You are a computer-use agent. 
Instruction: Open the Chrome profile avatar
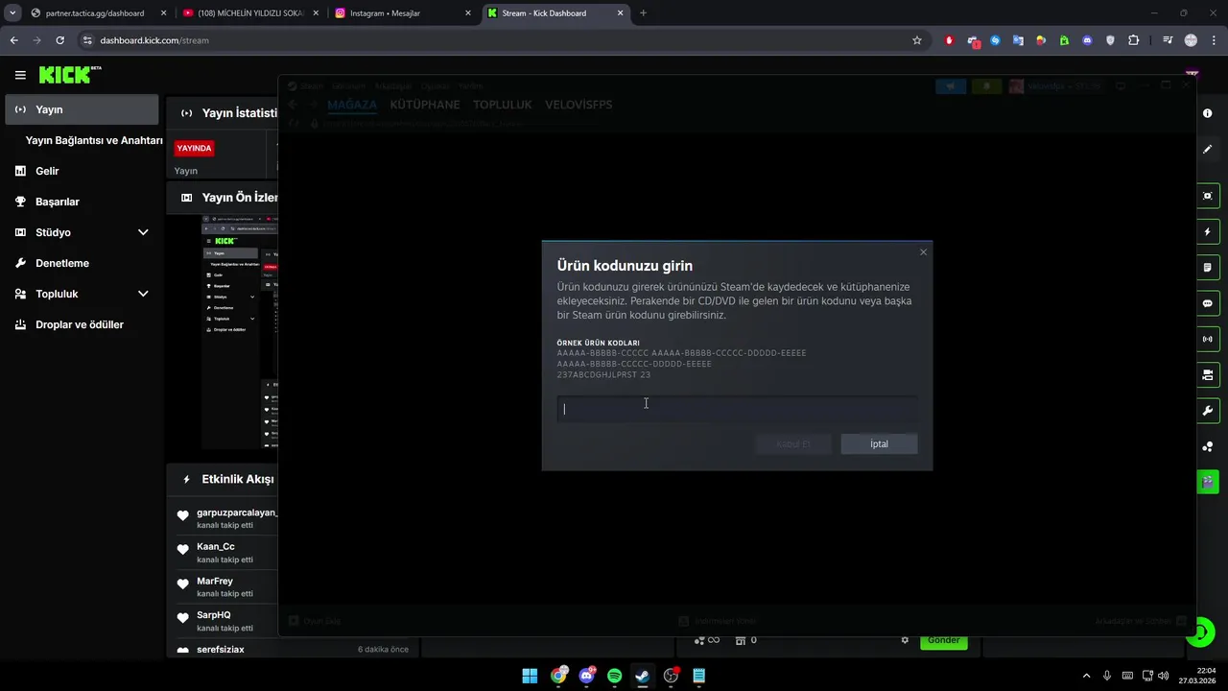[x=1191, y=40]
